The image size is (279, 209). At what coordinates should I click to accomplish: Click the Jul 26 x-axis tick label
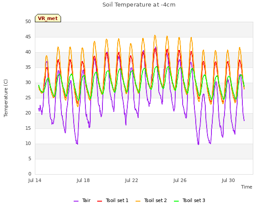pyautogui.click(x=180, y=180)
